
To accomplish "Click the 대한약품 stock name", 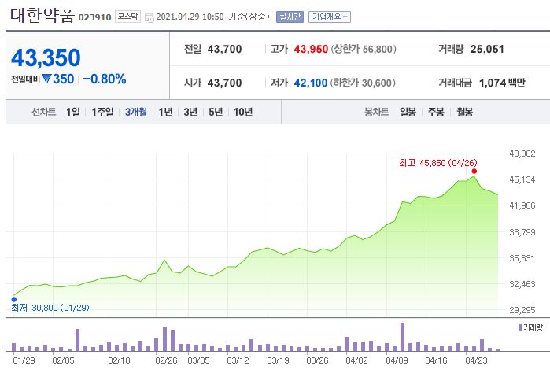I will pos(42,16).
